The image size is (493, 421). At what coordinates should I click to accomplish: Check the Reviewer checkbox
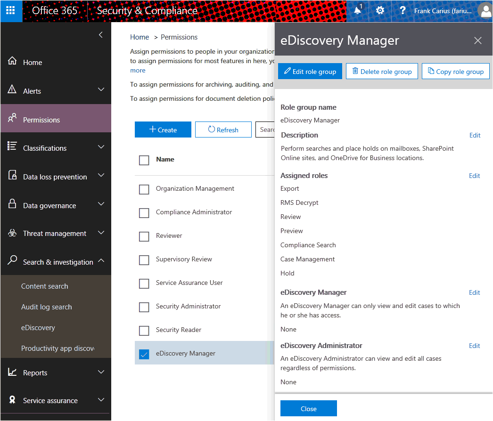144,236
